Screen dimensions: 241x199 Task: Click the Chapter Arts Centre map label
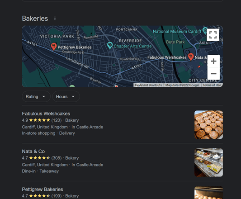pyautogui.click(x=132, y=46)
